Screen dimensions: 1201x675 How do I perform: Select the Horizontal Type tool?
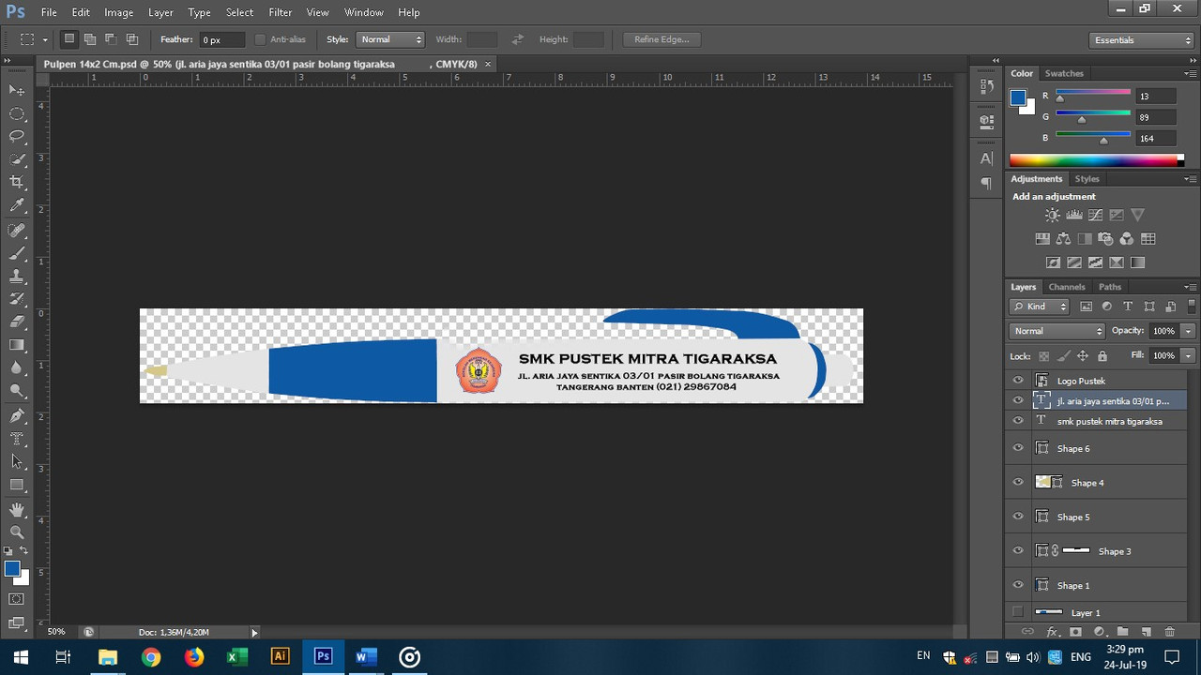click(x=17, y=438)
